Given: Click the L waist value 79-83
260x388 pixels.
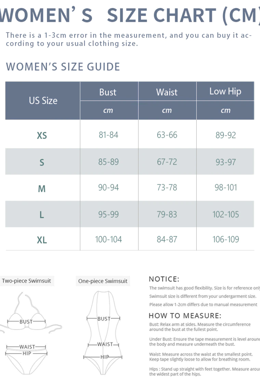Looking at the screenshot, I should tap(167, 214).
